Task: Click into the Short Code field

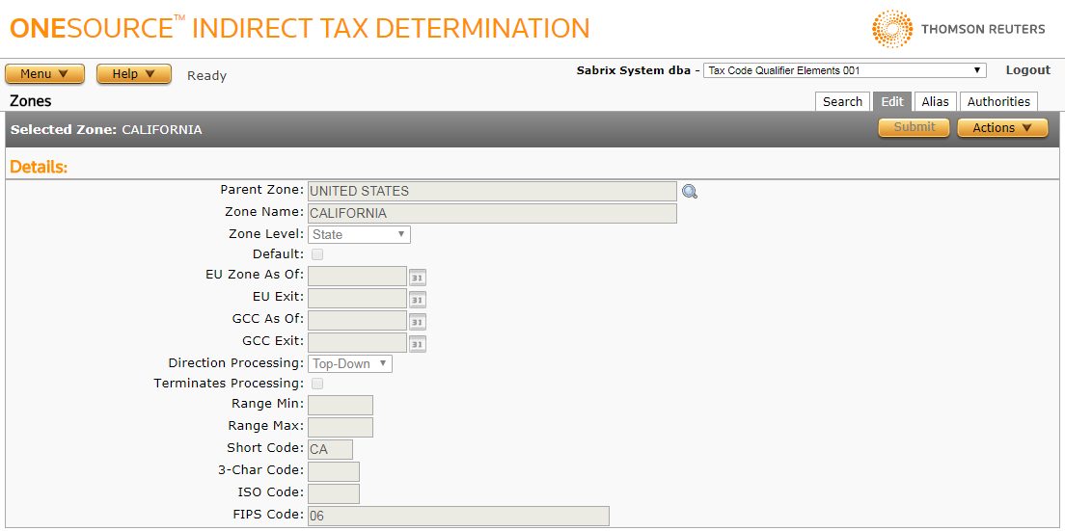Action: (330, 449)
